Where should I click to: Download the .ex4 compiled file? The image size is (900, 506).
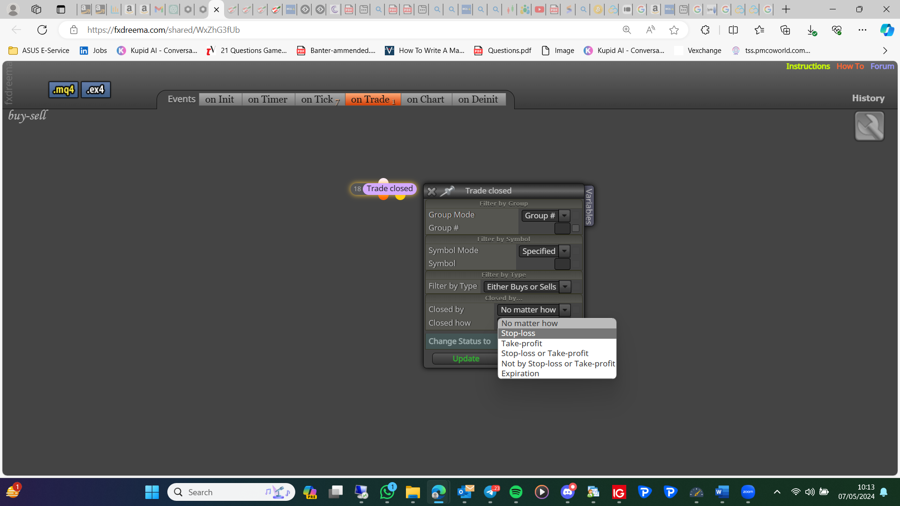pyautogui.click(x=96, y=89)
